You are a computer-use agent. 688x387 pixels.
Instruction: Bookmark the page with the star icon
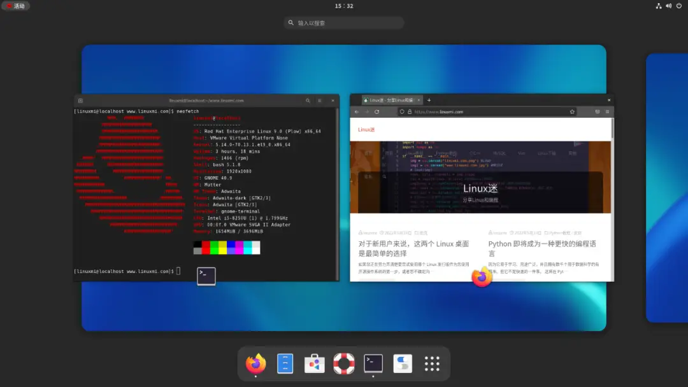coord(573,111)
